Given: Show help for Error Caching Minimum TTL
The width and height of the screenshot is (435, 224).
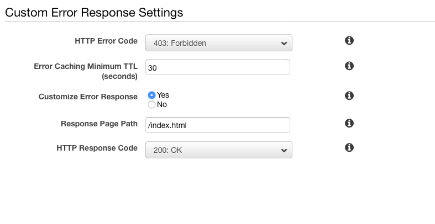Looking at the screenshot, I should point(349,66).
